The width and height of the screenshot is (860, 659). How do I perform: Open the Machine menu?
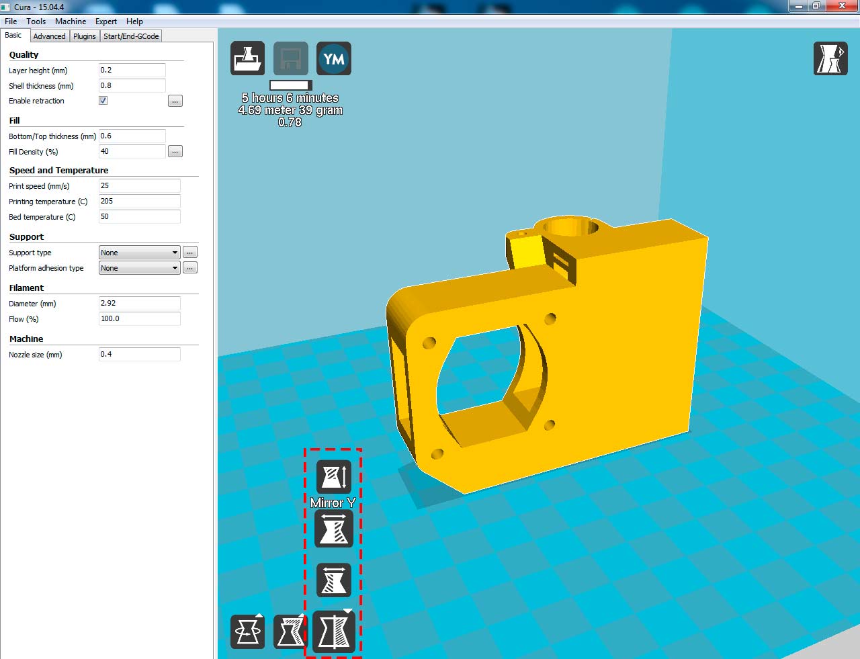pos(71,21)
